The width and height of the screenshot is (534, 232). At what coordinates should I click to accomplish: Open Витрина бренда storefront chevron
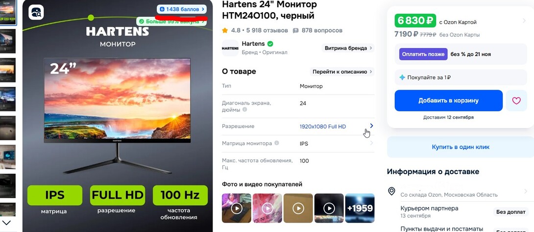371,48
